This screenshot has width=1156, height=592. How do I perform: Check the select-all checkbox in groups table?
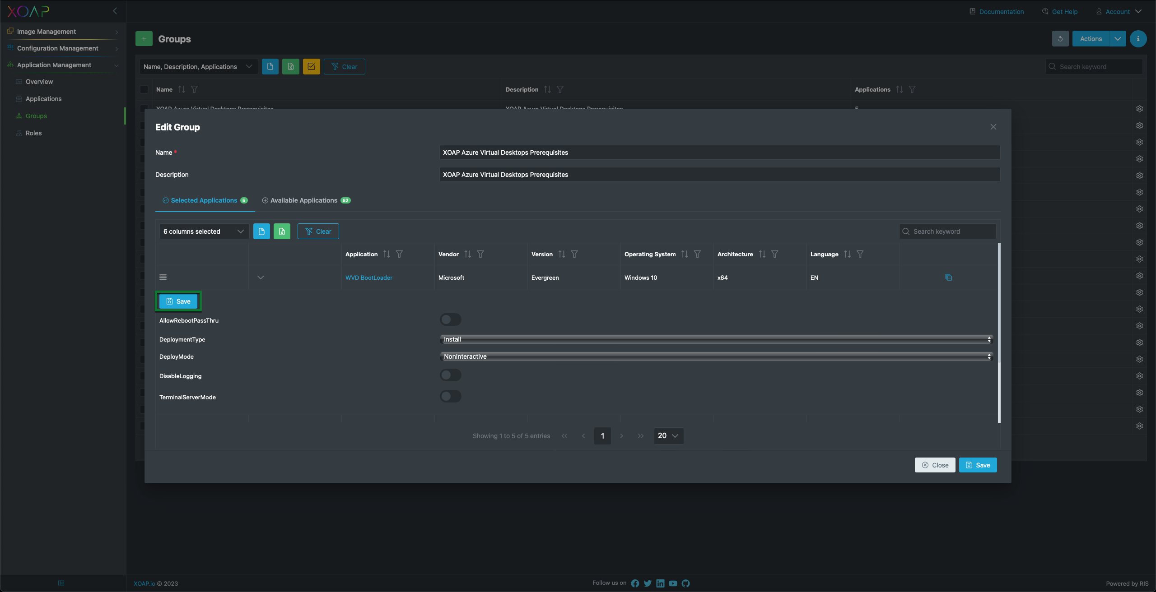coord(144,89)
